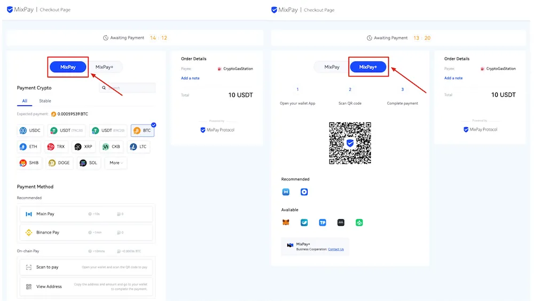Choose XRP as payment crypto
The height and width of the screenshot is (301, 534).
(84, 146)
